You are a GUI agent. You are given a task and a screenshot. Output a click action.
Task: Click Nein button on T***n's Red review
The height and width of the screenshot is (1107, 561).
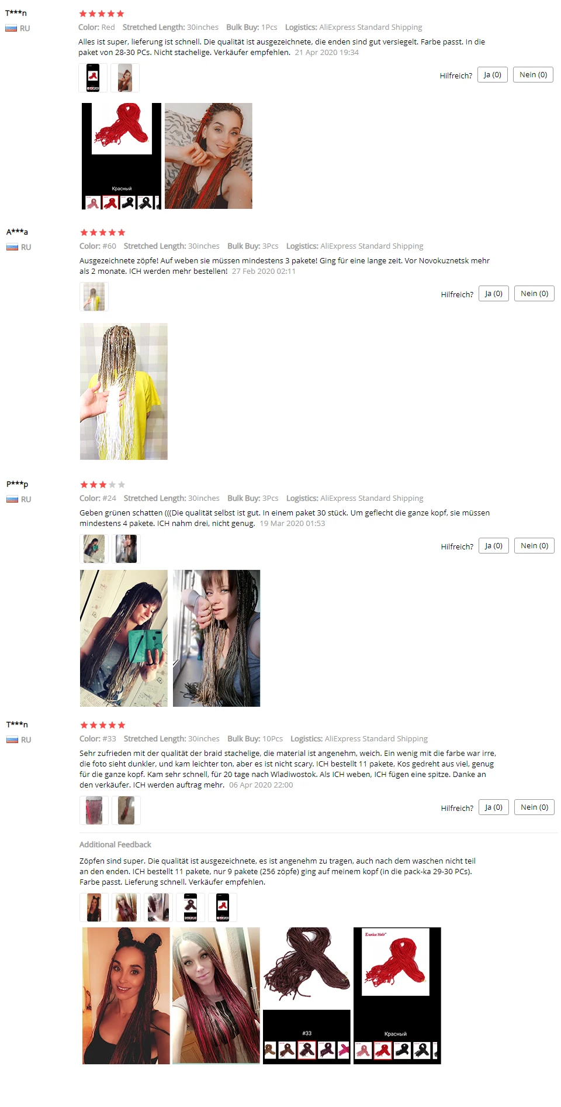[533, 75]
